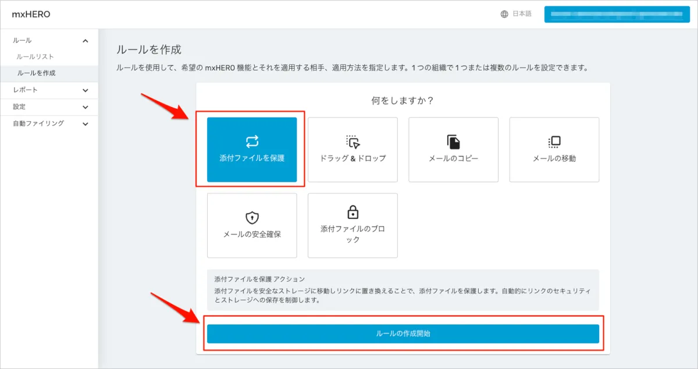Expand the 設定 sidebar section

[x=86, y=107]
